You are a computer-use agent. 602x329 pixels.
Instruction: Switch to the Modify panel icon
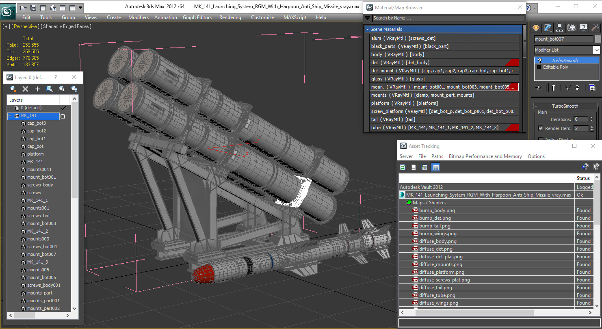(x=548, y=28)
